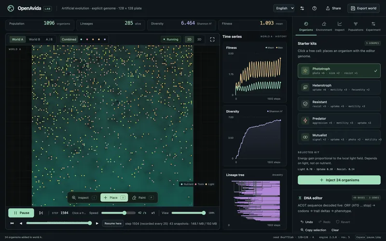The width and height of the screenshot is (386, 241).
Task: Toggle the yellow layer dot
Action: coord(99,40)
